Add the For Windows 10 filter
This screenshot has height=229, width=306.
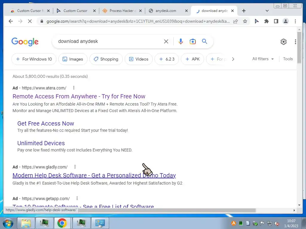tap(34, 59)
